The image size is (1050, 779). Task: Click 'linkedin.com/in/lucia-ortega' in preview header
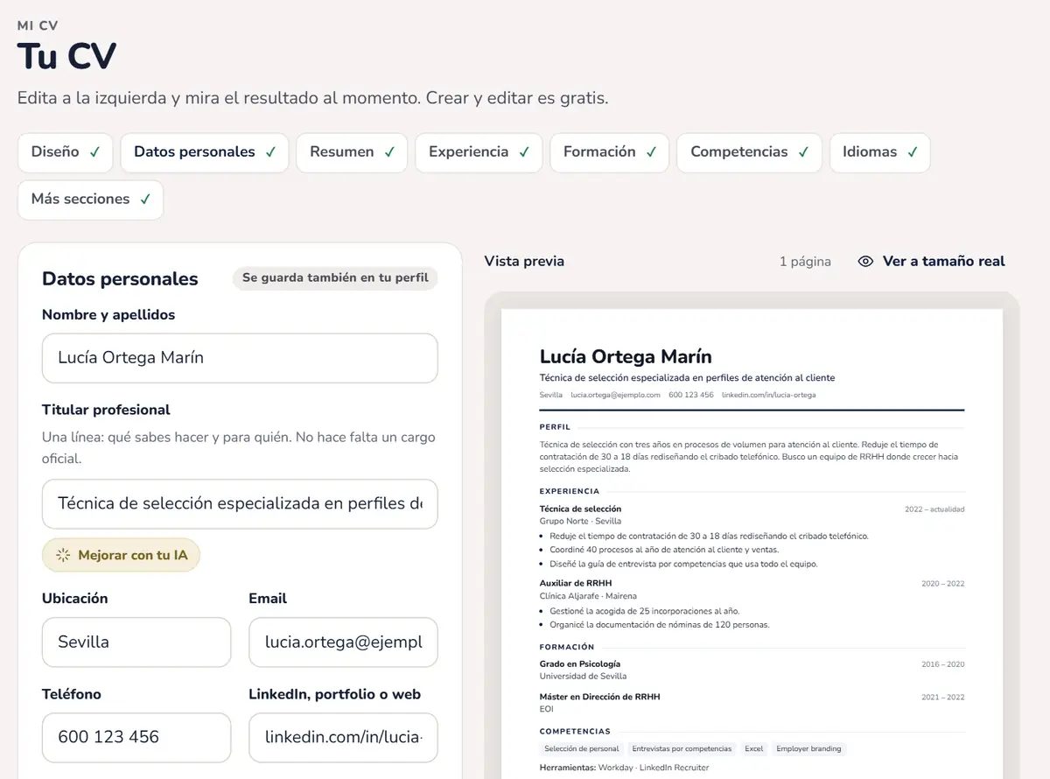click(768, 395)
